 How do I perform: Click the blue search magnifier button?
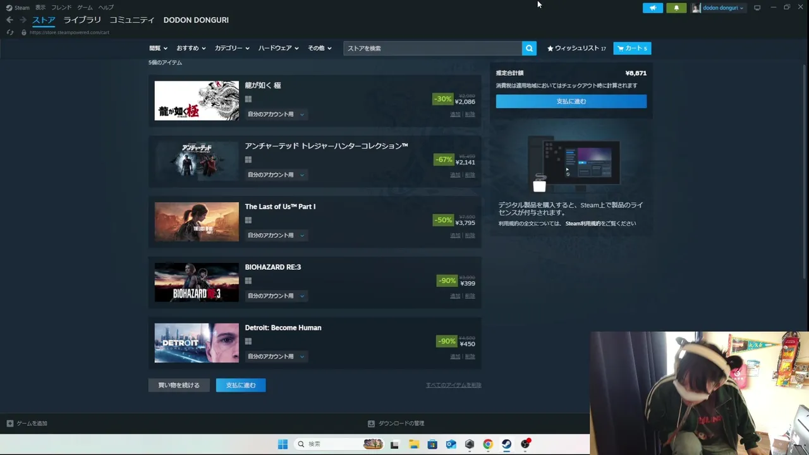[529, 48]
